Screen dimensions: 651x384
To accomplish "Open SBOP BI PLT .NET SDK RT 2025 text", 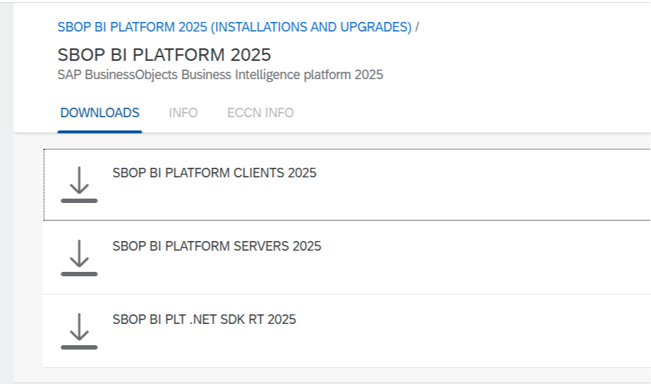I will (x=204, y=320).
